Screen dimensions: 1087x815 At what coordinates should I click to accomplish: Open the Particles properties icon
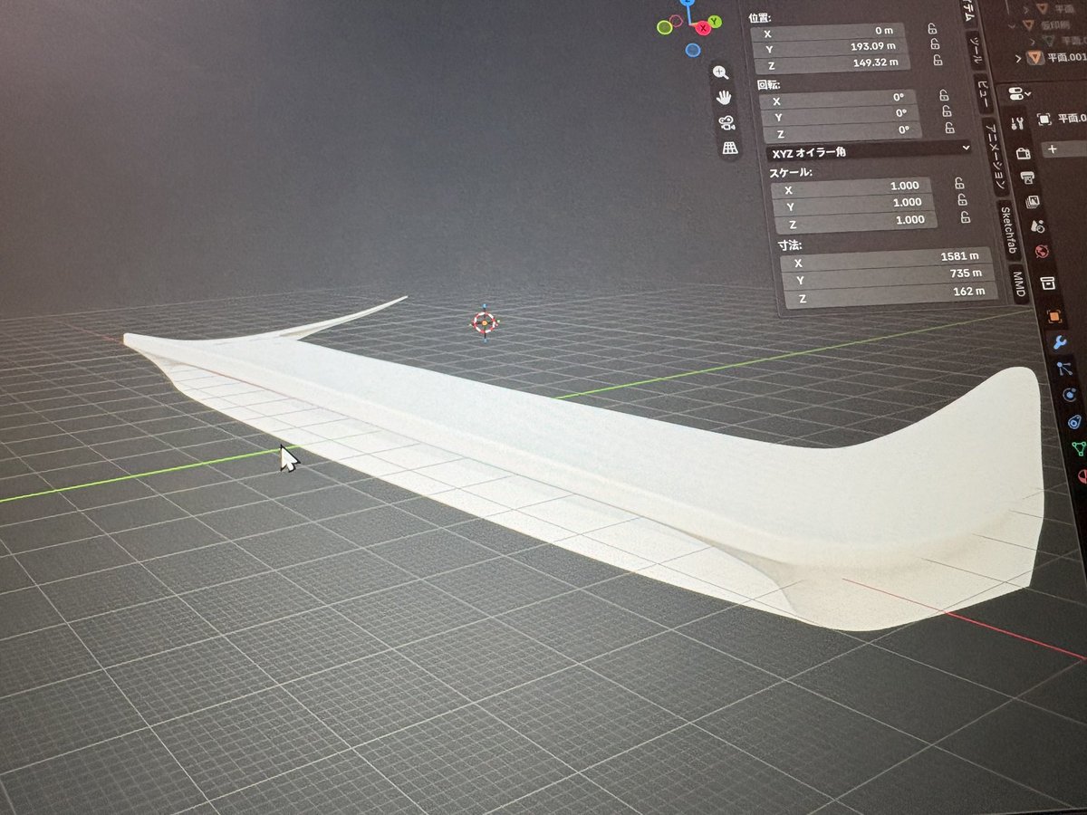(x=1066, y=369)
